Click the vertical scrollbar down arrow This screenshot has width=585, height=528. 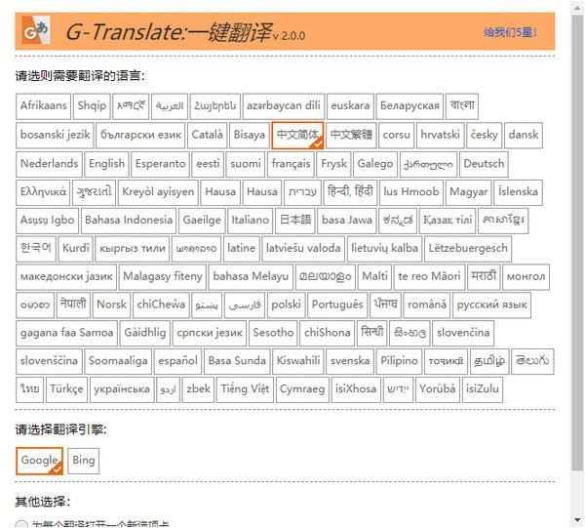(577, 520)
